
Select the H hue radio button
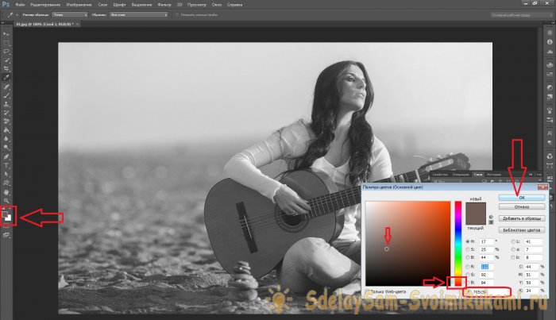pyautogui.click(x=468, y=241)
